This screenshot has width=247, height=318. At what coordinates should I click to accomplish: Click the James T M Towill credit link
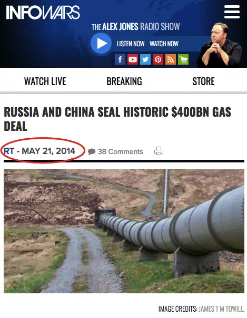(221, 309)
